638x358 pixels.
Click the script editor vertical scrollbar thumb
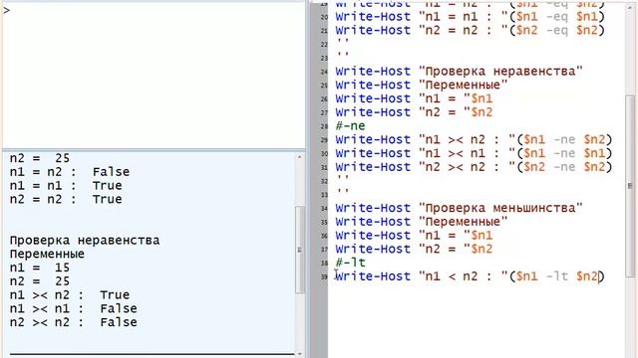[x=629, y=186]
